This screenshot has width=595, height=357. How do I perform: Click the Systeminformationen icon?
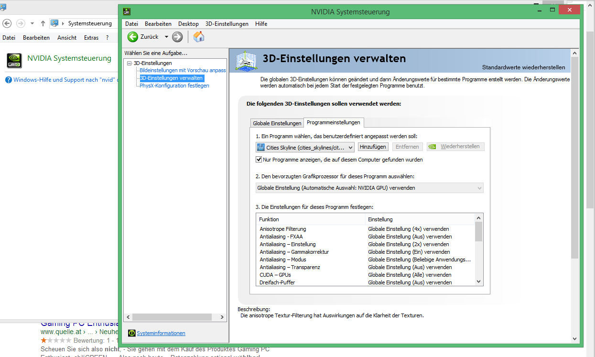pos(132,333)
